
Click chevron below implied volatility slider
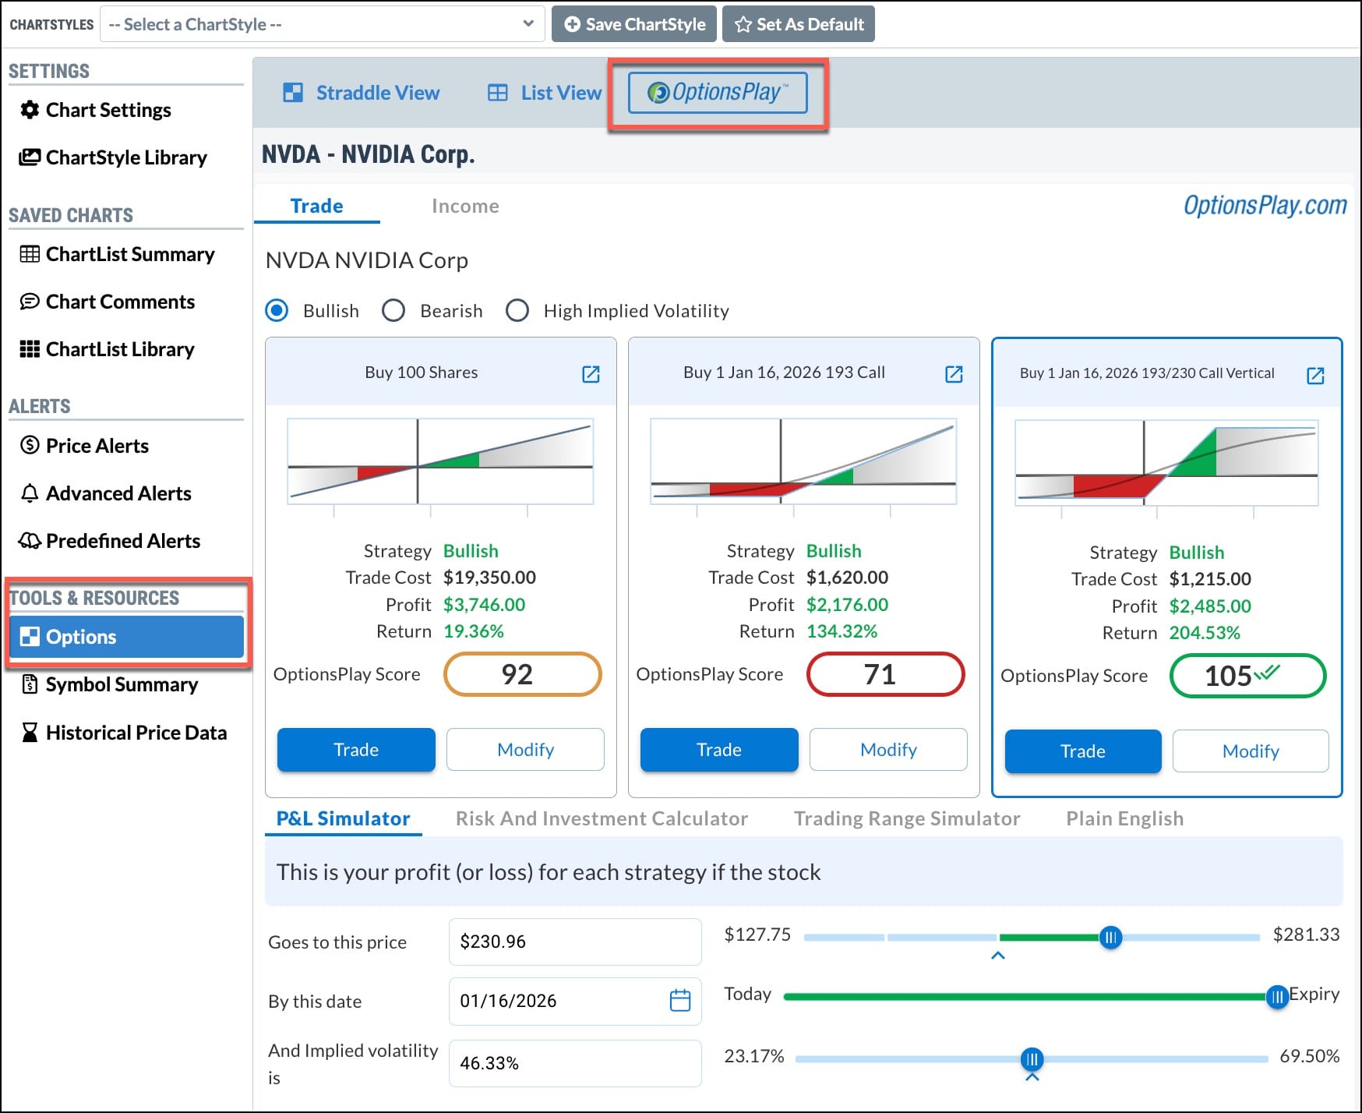(x=1032, y=1077)
